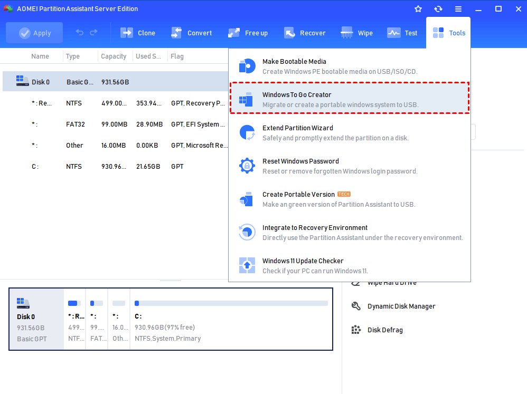Viewport: 527px width, 394px height.
Task: Click the Recover toolbar icon
Action: pos(289,33)
